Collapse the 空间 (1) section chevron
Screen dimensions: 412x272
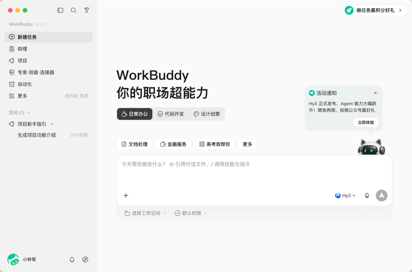tap(29, 113)
